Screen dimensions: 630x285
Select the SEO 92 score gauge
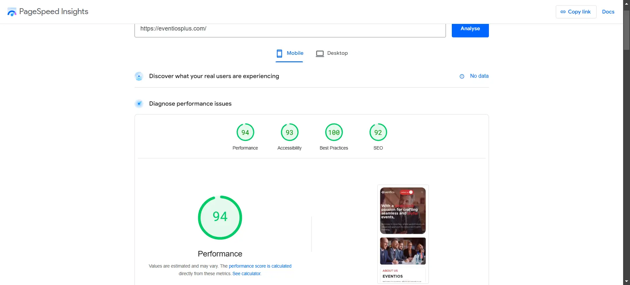pos(378,132)
